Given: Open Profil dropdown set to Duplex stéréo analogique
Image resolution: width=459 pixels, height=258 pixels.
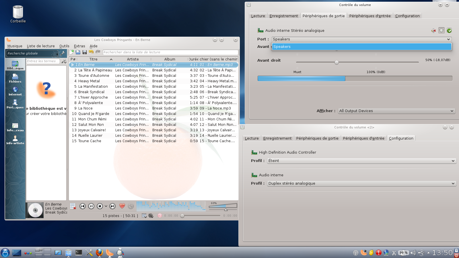Looking at the screenshot, I should click(361, 183).
